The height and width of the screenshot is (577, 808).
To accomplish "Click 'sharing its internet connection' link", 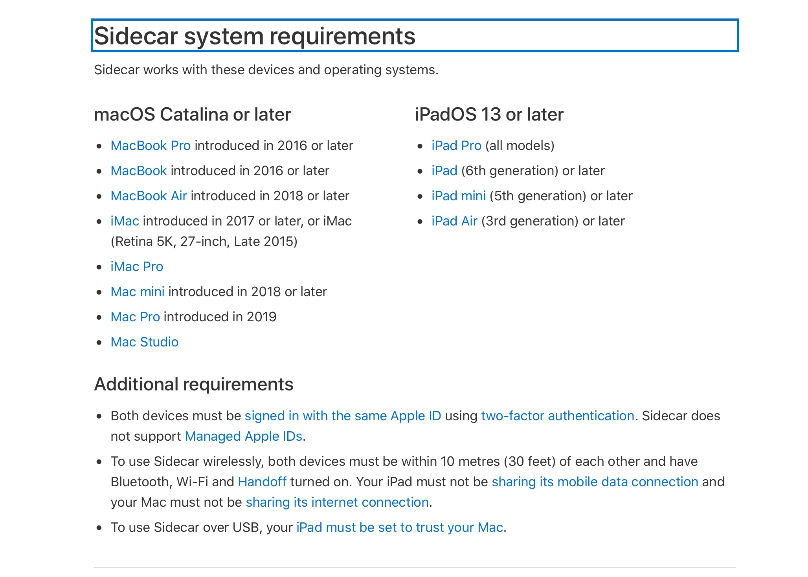I will [337, 502].
